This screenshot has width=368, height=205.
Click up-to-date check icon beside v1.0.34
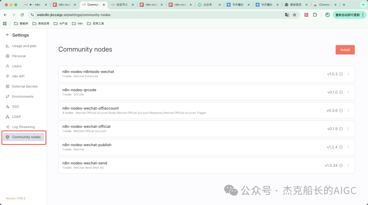pos(341,165)
